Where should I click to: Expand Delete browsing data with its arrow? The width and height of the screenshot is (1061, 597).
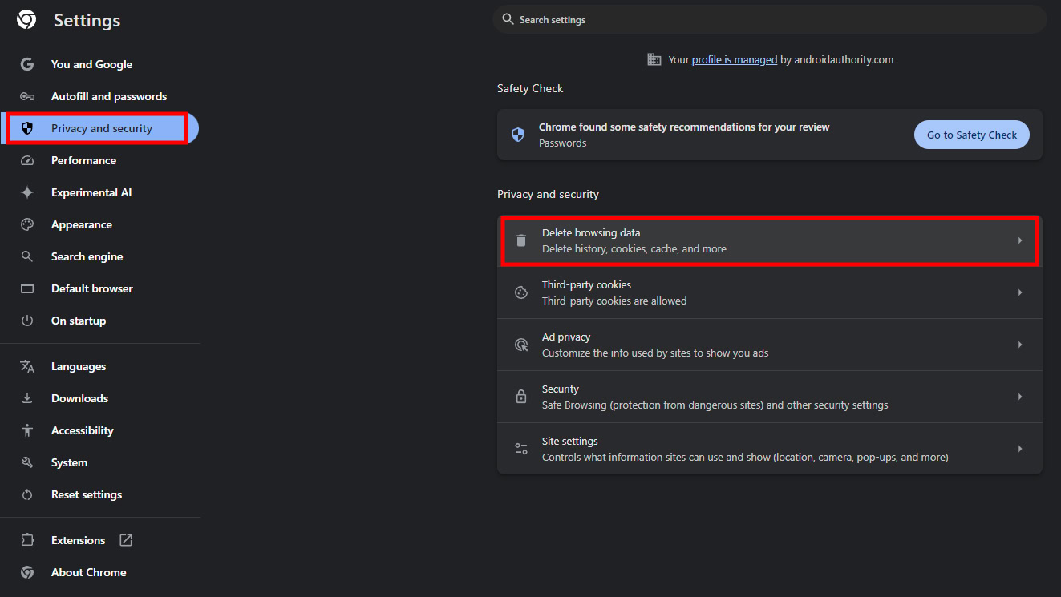[1019, 240]
